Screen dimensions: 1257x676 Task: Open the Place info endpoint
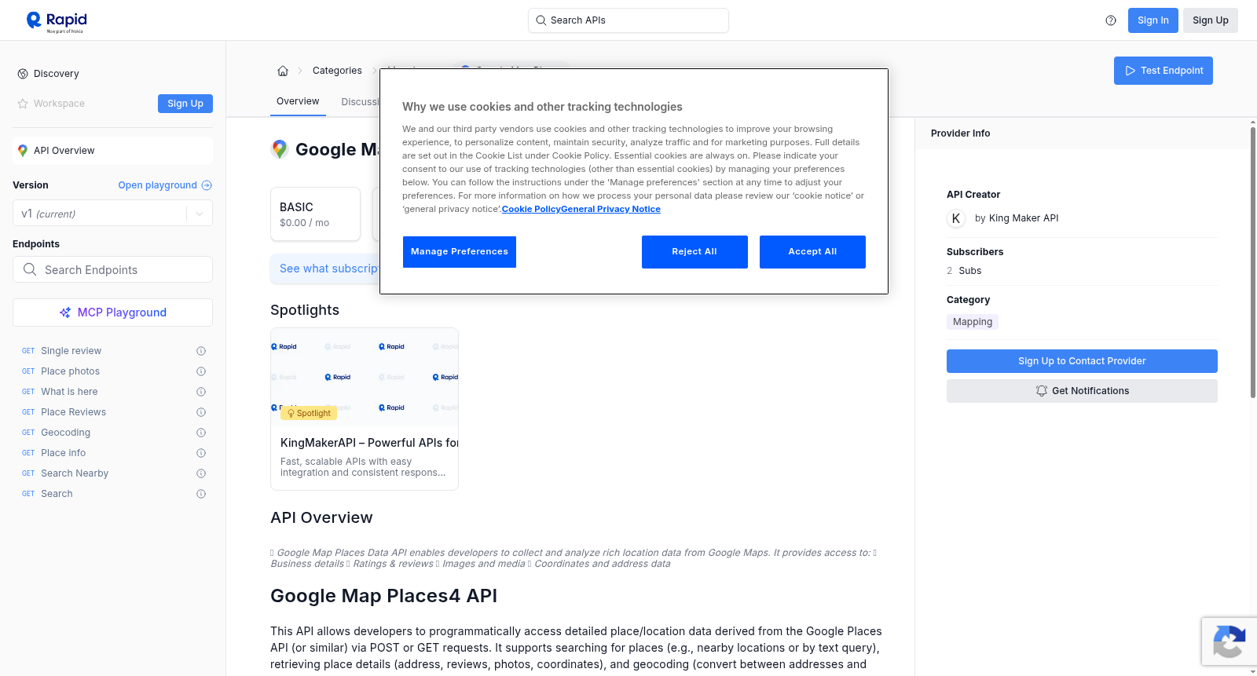pyautogui.click(x=63, y=453)
